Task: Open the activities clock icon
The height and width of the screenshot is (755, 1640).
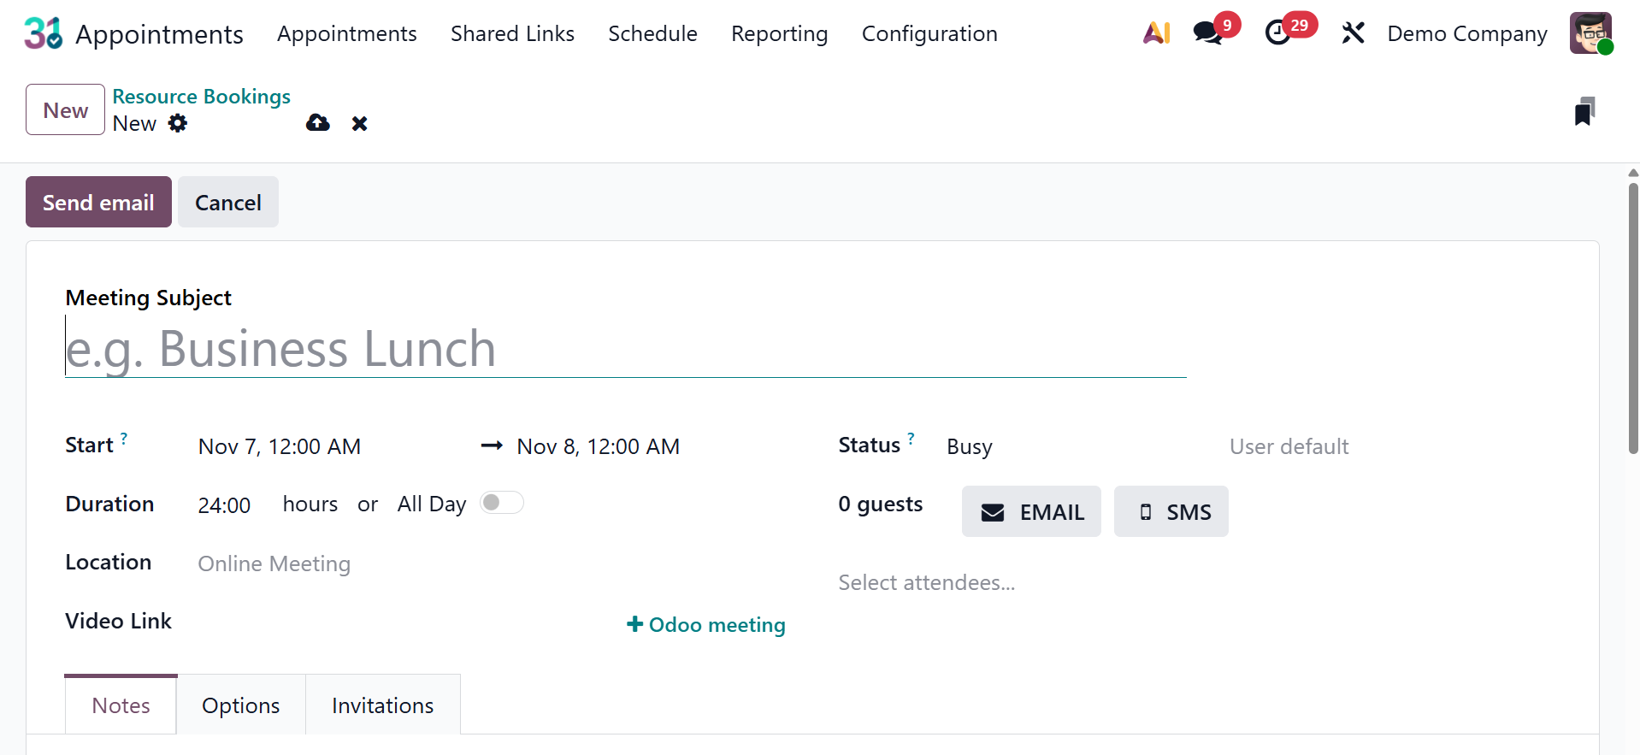Action: pos(1277,33)
